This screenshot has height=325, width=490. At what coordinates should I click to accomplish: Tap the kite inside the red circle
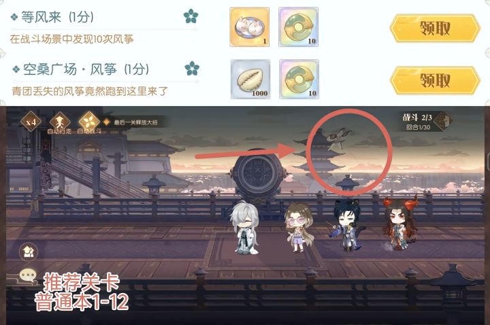tap(339, 139)
